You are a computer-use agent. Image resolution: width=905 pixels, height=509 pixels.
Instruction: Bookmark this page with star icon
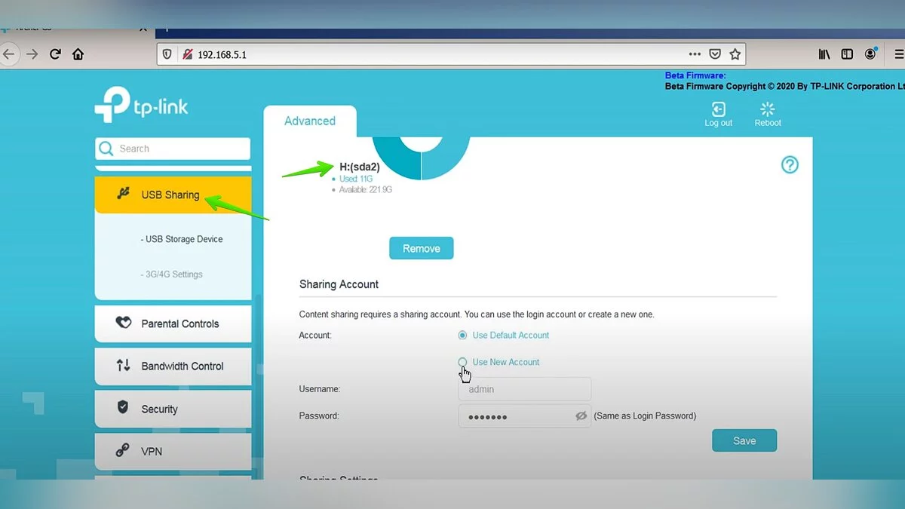(735, 54)
